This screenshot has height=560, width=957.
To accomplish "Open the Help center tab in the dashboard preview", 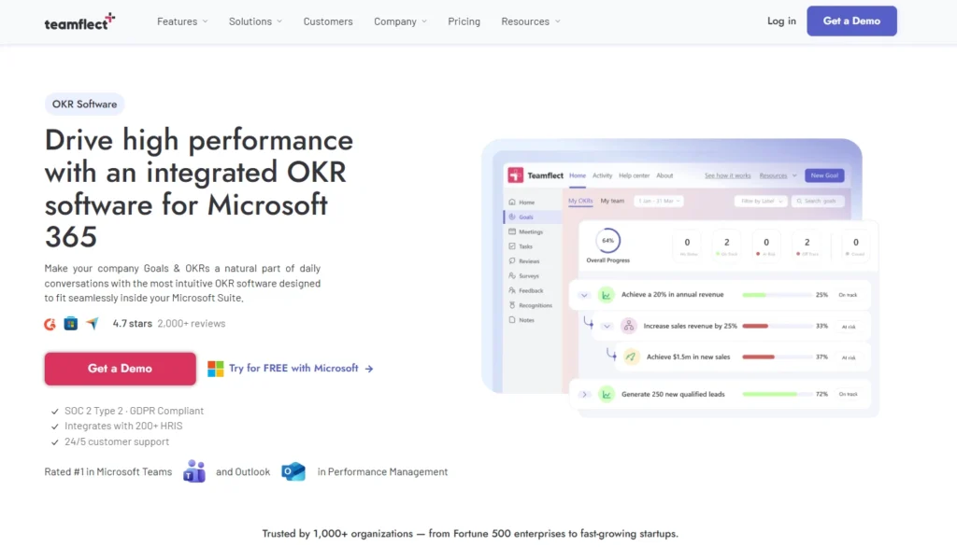I will (x=635, y=175).
